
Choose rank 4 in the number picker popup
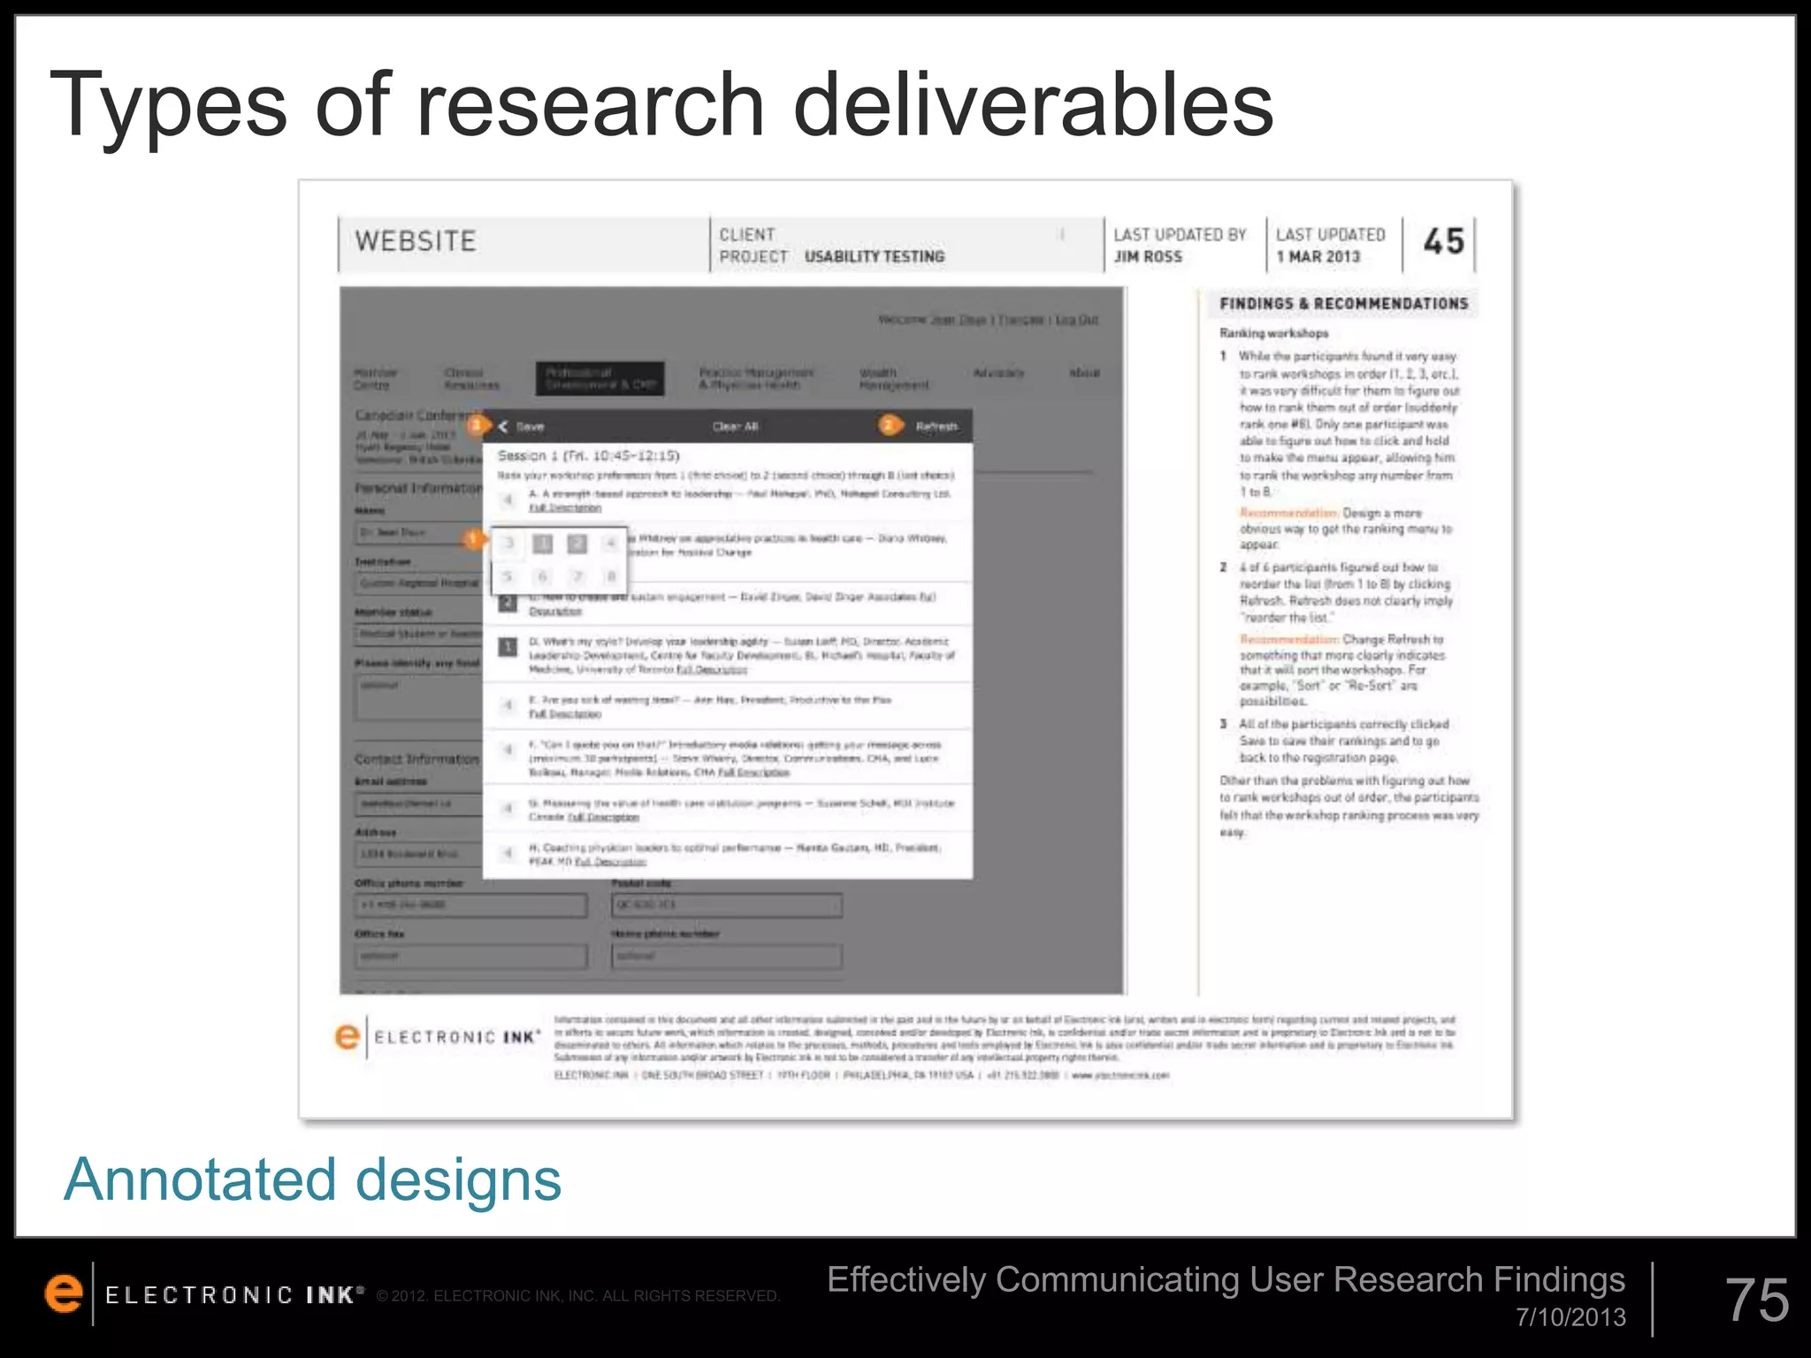(610, 543)
